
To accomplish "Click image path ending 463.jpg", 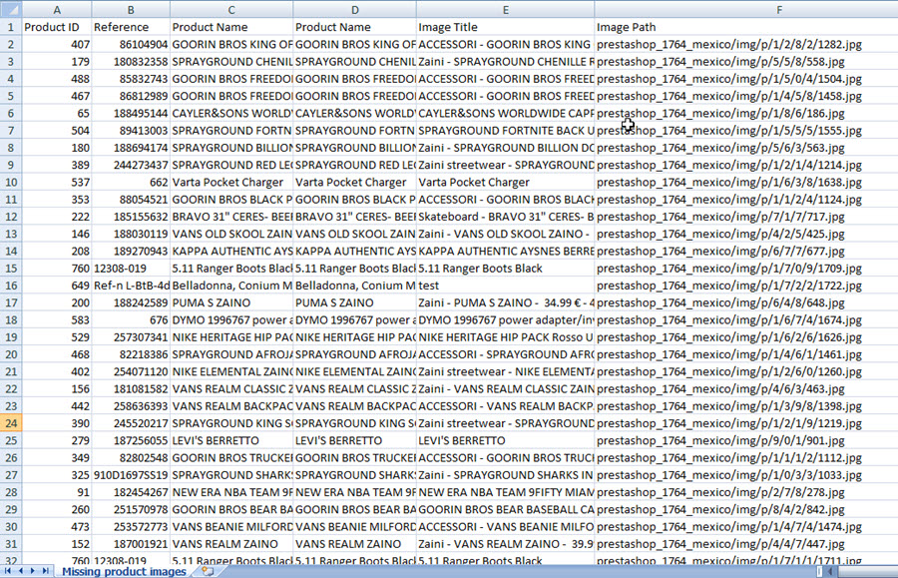I will 746,388.
